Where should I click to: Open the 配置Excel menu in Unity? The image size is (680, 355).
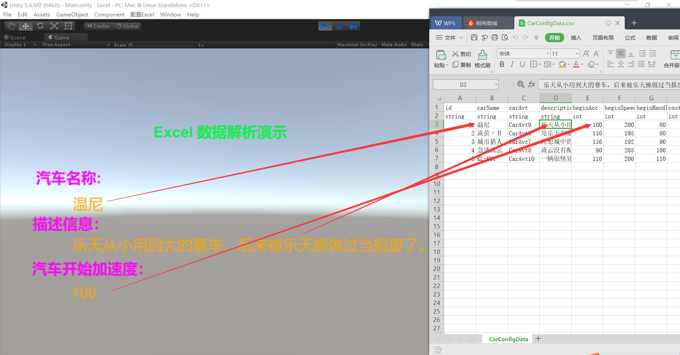[142, 15]
